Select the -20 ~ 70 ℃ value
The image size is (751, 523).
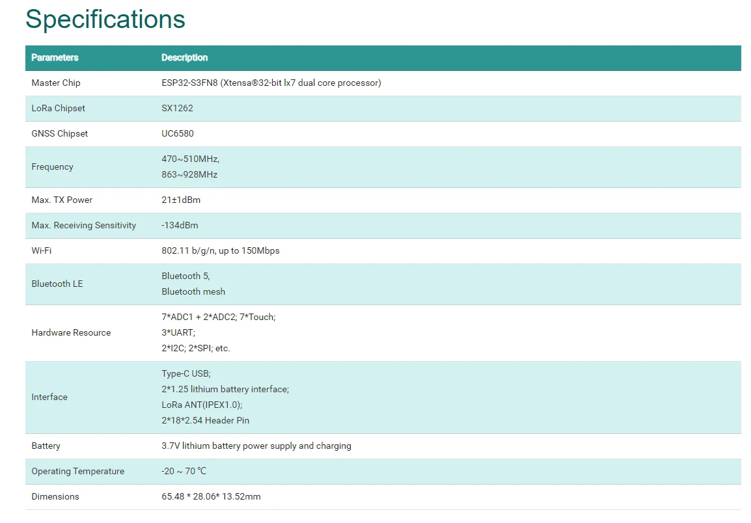tap(184, 472)
